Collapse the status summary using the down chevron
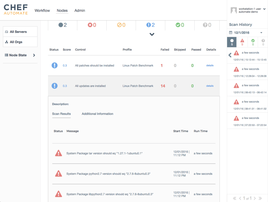Image resolution: width=268 pixels, height=202 pixels. point(152,34)
